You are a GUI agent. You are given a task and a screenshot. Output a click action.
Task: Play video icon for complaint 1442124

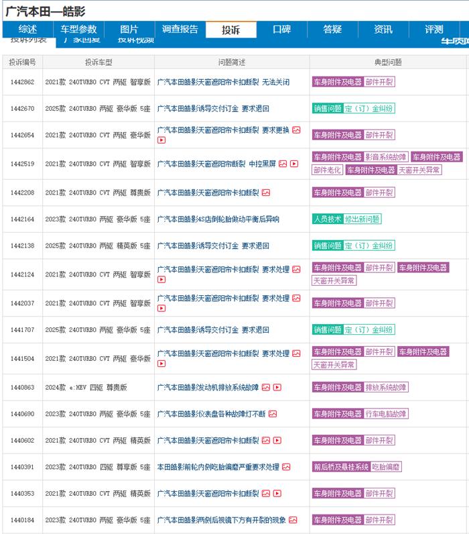(161, 280)
